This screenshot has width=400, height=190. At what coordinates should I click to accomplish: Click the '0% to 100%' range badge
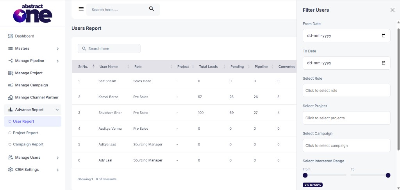pos(312,185)
